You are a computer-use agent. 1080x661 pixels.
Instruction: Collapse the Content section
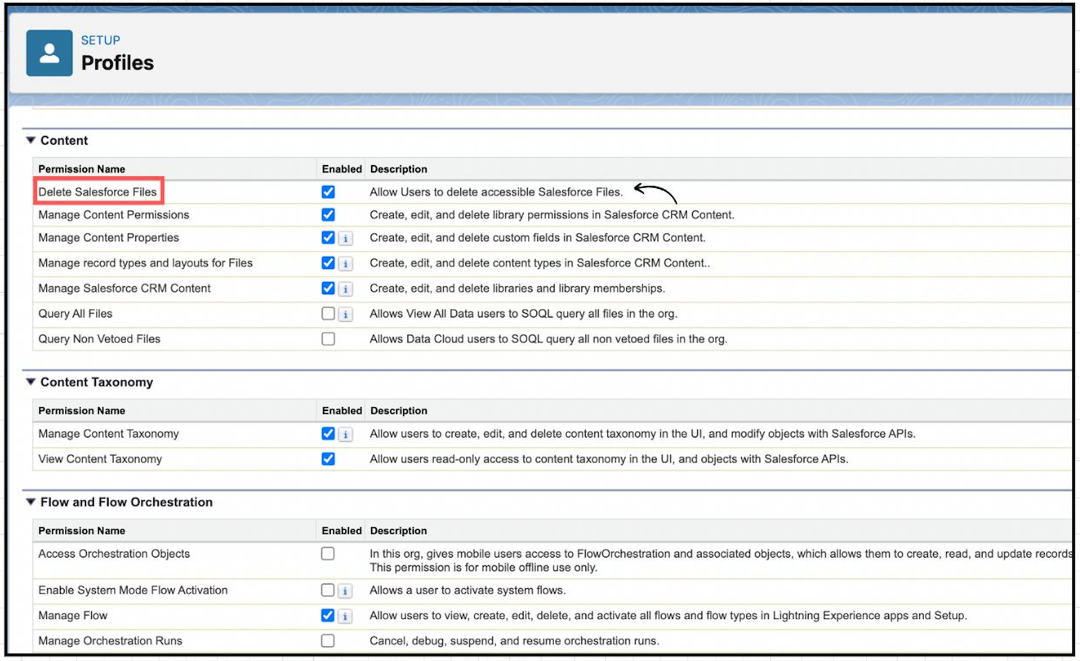(x=30, y=140)
